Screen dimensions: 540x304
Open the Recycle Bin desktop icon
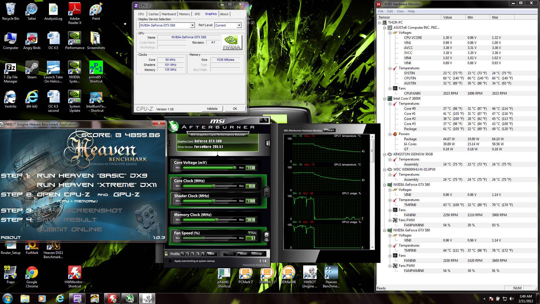click(11, 12)
